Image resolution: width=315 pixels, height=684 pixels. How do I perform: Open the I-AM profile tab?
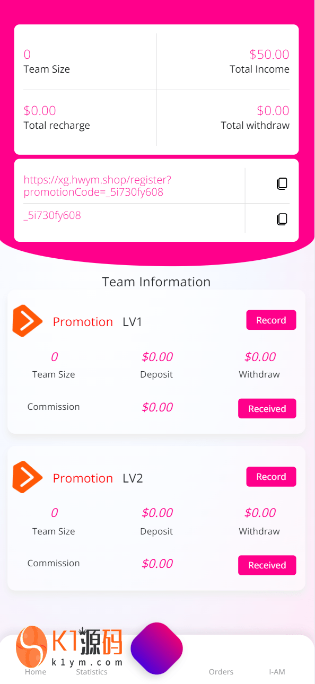pos(277,672)
